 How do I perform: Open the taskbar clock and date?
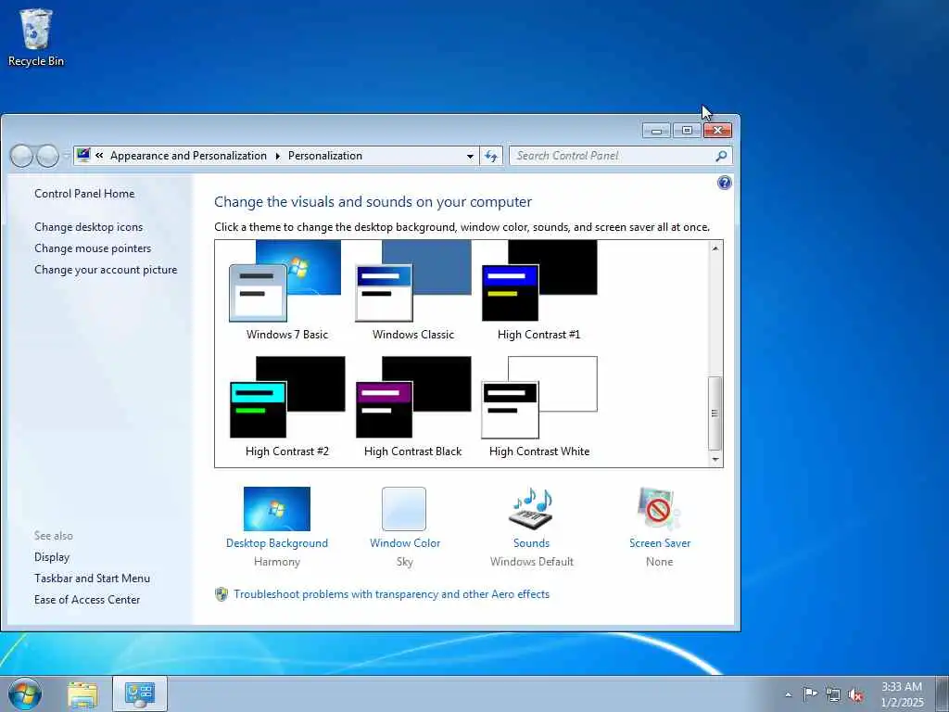902,694
